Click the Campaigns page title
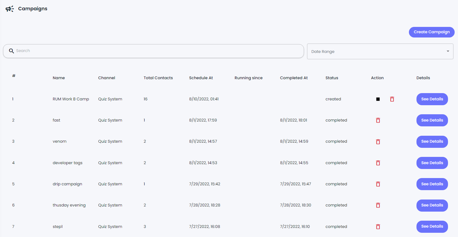 click(x=33, y=9)
